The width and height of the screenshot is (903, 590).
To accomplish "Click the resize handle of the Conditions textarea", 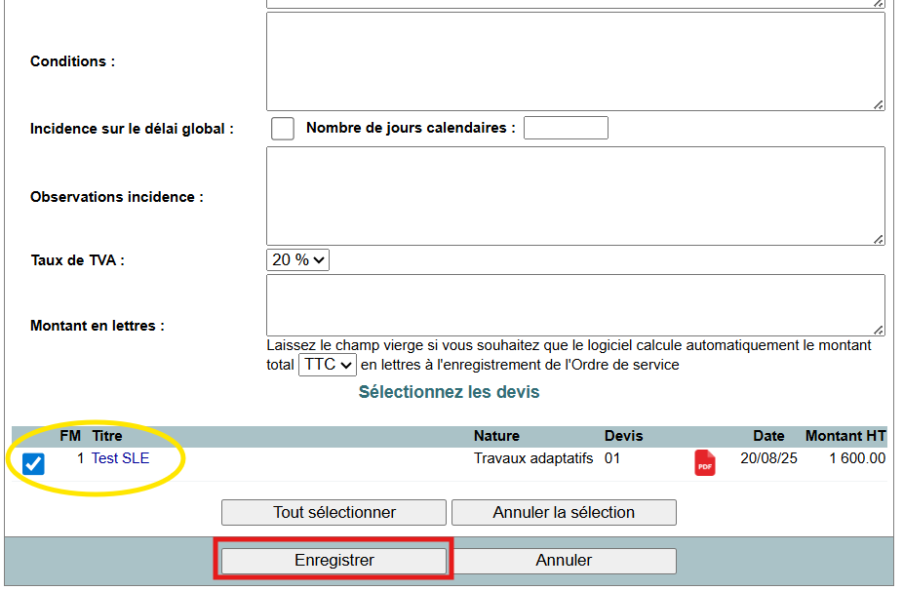I will point(878,104).
